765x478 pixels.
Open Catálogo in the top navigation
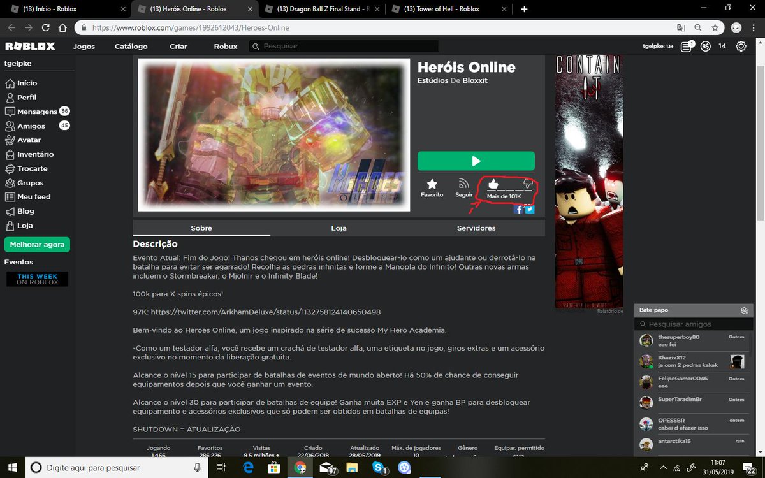tap(131, 47)
